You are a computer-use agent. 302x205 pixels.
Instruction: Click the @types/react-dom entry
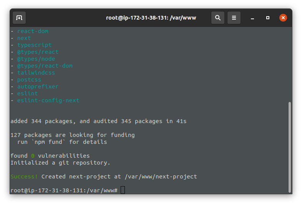pos(45,66)
